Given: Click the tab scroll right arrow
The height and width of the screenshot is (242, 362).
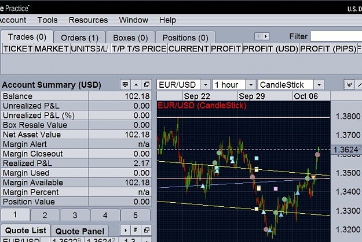Looking at the screenshot, I should tap(266, 36).
